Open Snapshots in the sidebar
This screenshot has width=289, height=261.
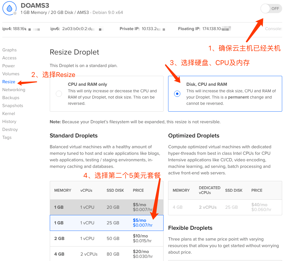point(13,105)
